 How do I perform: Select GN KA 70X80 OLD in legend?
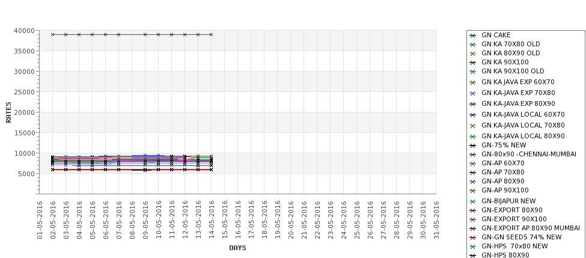(510, 44)
